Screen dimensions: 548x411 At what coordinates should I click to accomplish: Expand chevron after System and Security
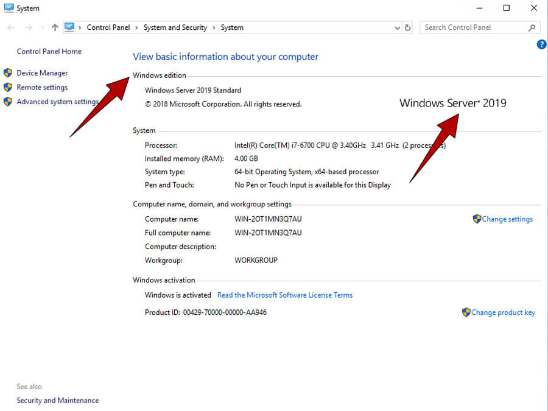[x=214, y=27]
